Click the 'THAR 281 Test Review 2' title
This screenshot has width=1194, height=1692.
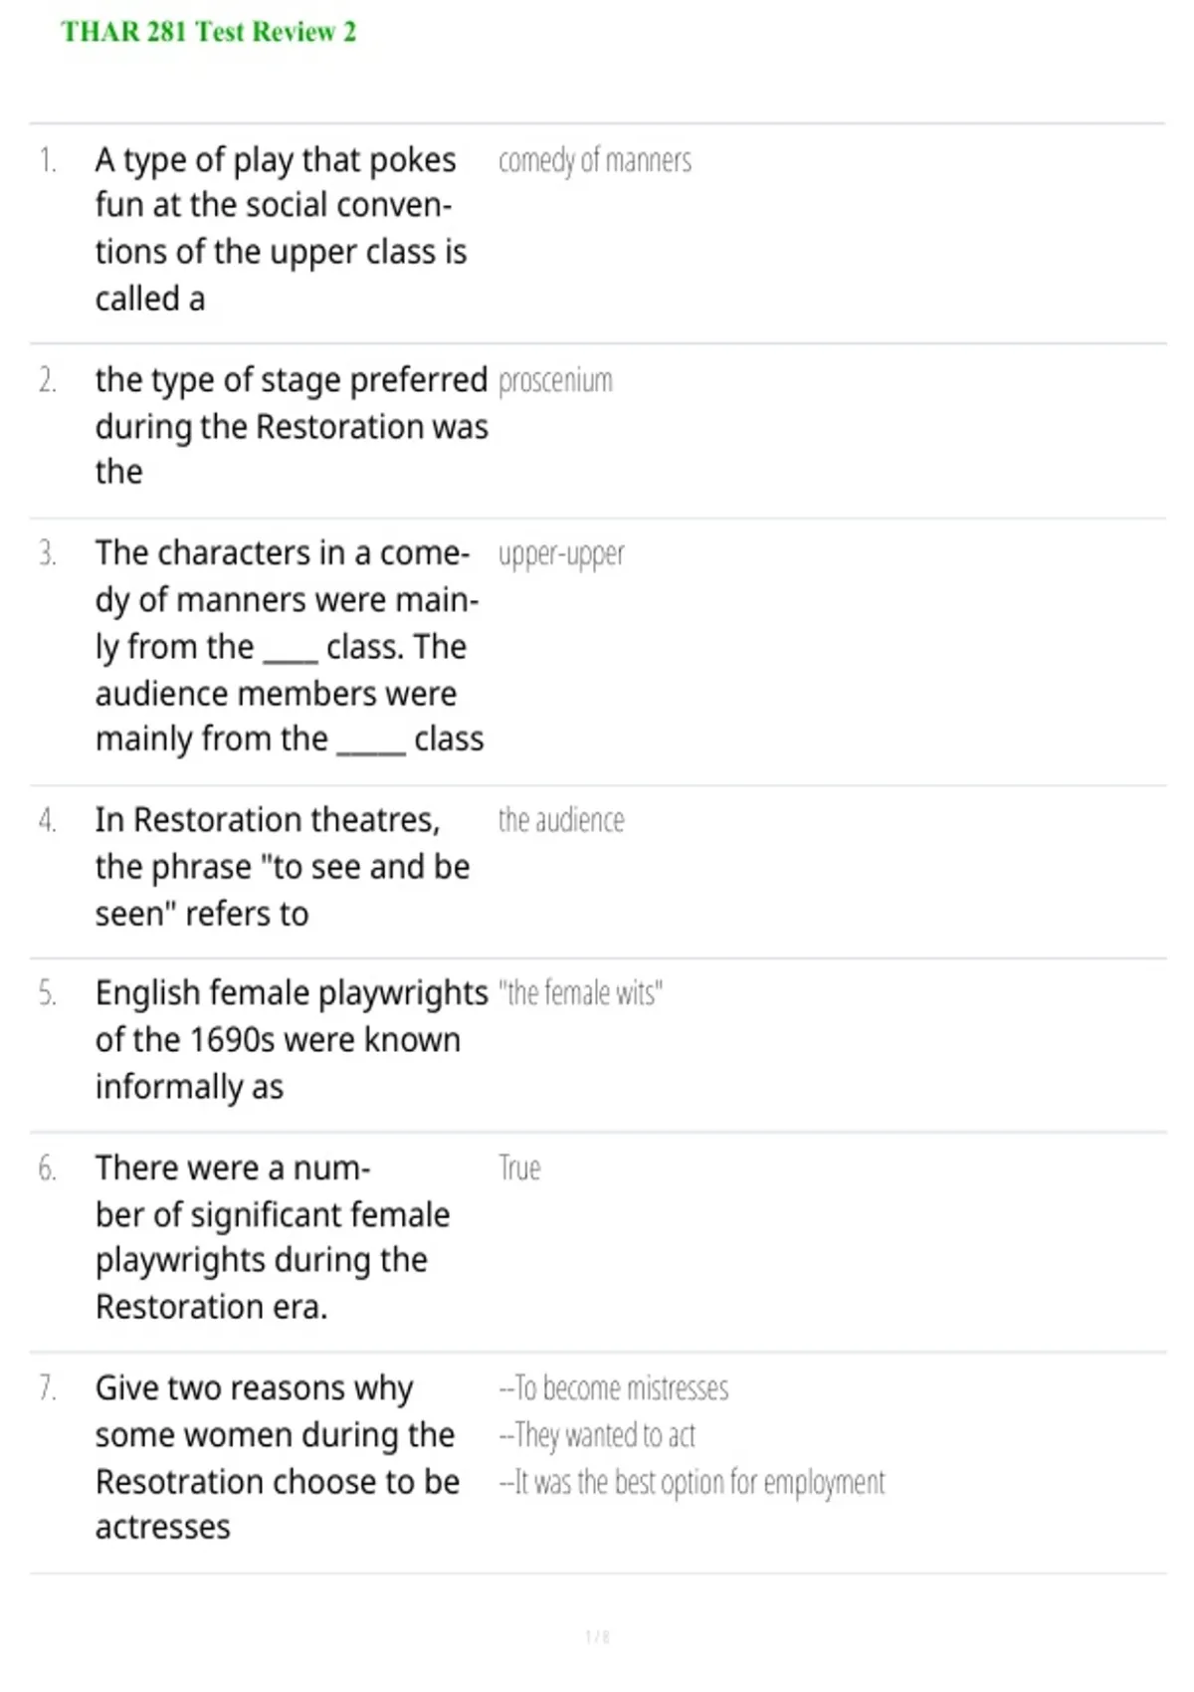click(x=208, y=32)
